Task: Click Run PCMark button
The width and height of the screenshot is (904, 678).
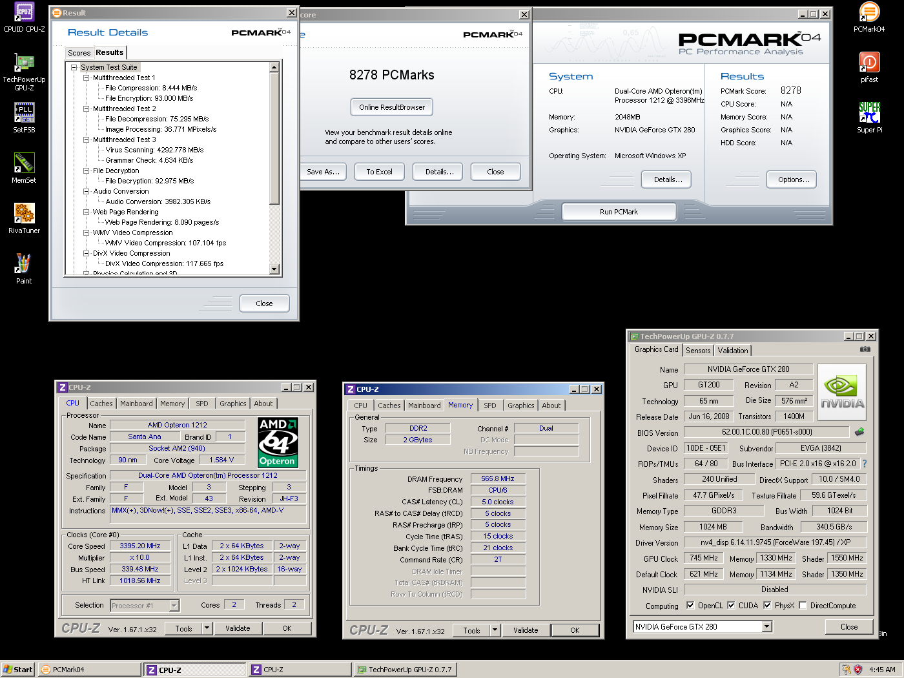Action: (619, 212)
